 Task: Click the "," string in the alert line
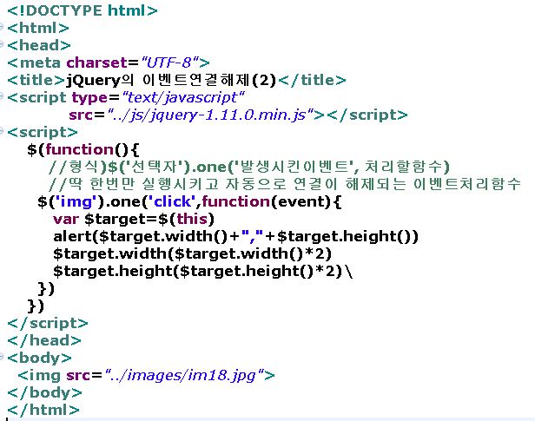point(252,236)
